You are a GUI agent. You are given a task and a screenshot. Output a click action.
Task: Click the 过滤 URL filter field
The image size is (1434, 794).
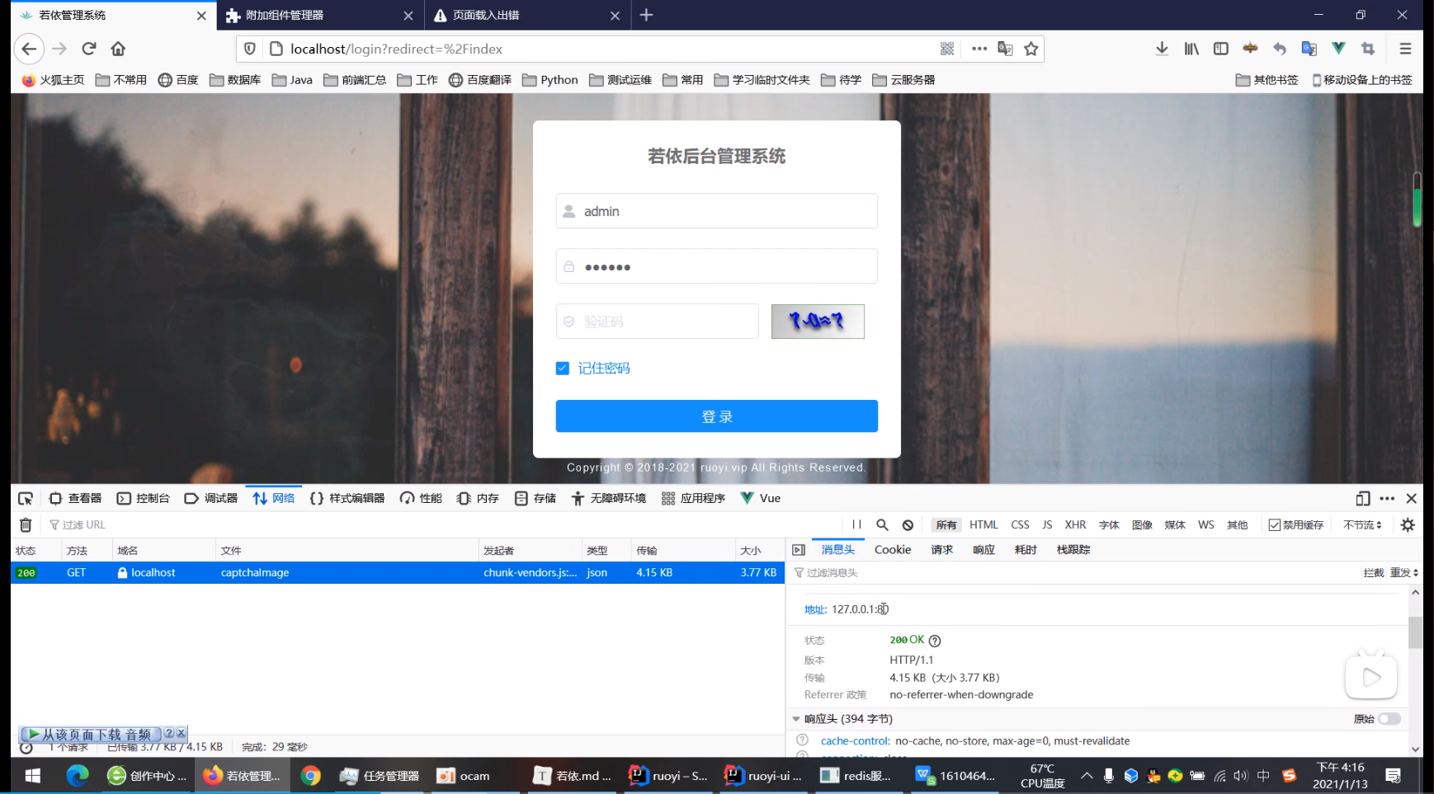click(x=443, y=524)
